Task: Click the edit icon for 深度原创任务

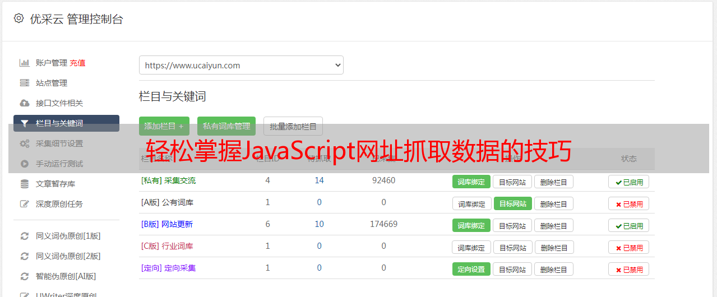Action: (x=24, y=204)
